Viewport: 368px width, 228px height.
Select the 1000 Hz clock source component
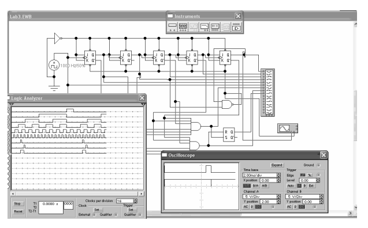point(54,65)
